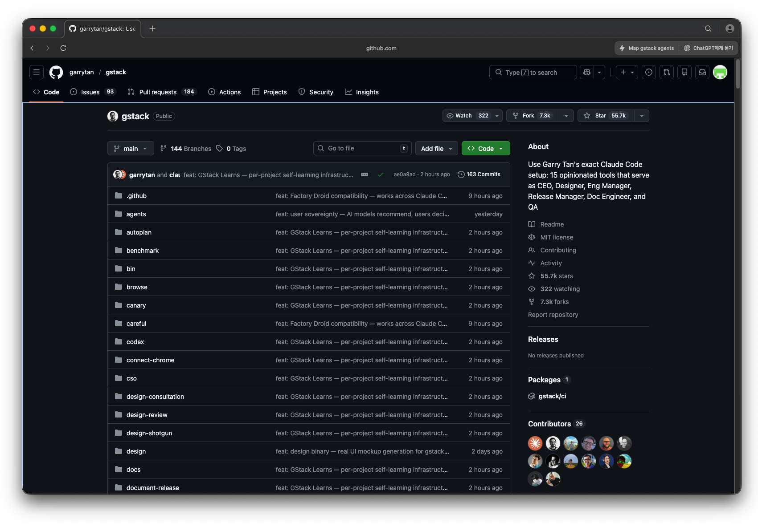View the 55.7k stars link
The height and width of the screenshot is (527, 758).
[x=551, y=276]
